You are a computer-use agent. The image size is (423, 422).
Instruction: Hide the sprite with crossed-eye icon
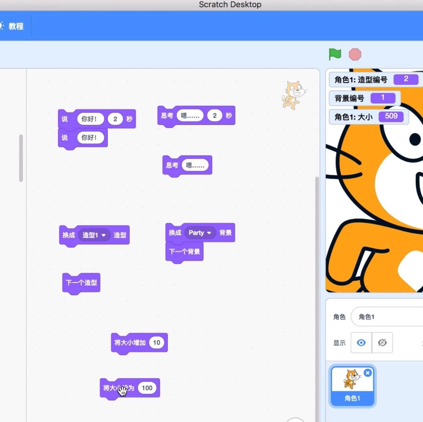coord(382,343)
